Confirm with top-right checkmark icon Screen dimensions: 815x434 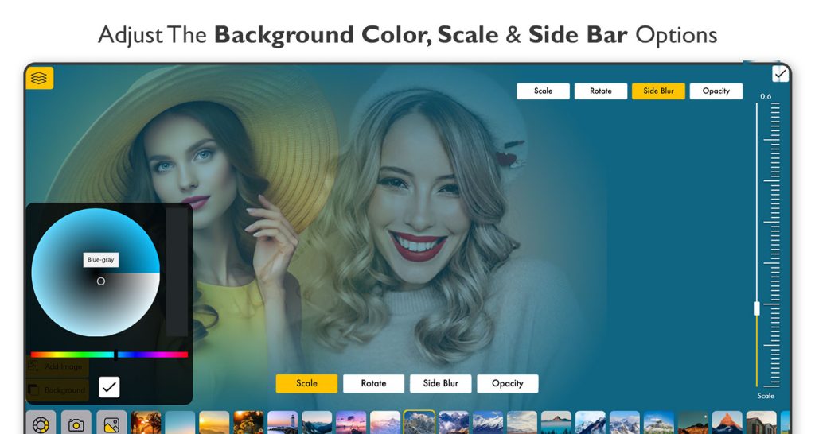pos(780,74)
